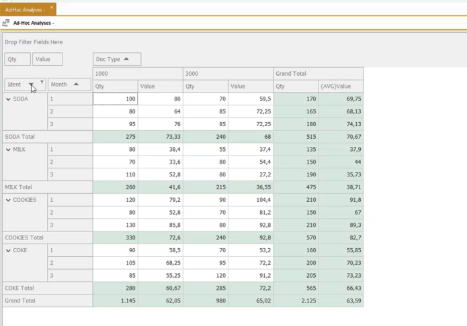Toggle sort order arrow on Ident field

coord(31,85)
